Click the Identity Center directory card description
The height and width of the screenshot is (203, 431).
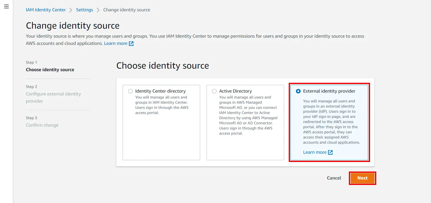coord(162,105)
